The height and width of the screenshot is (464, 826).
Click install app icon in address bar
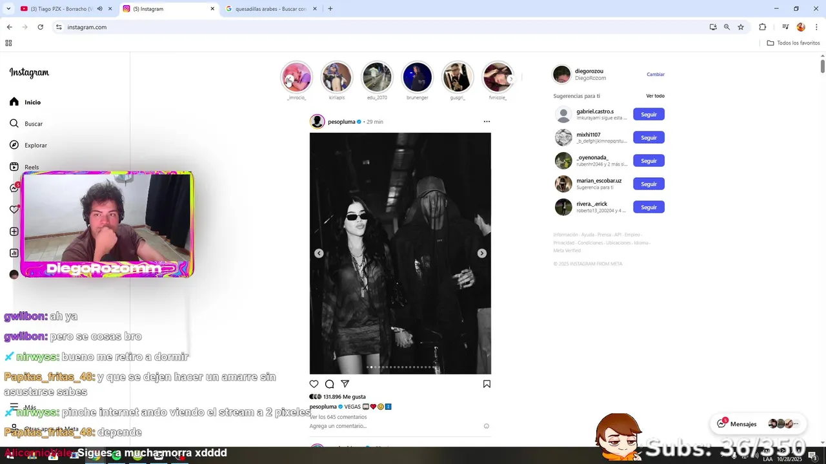click(x=713, y=27)
